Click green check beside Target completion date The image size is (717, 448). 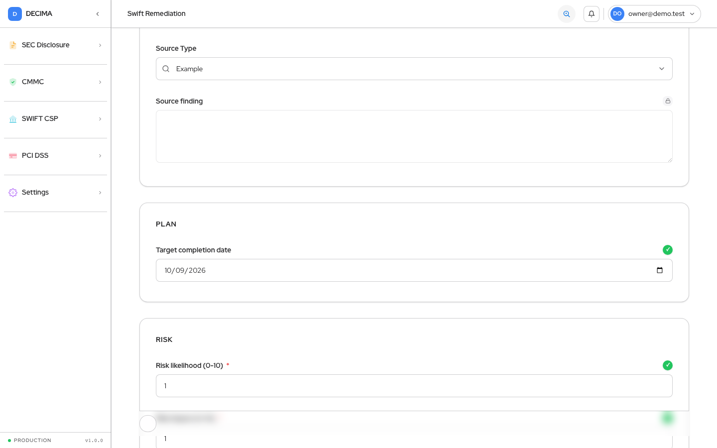668,250
